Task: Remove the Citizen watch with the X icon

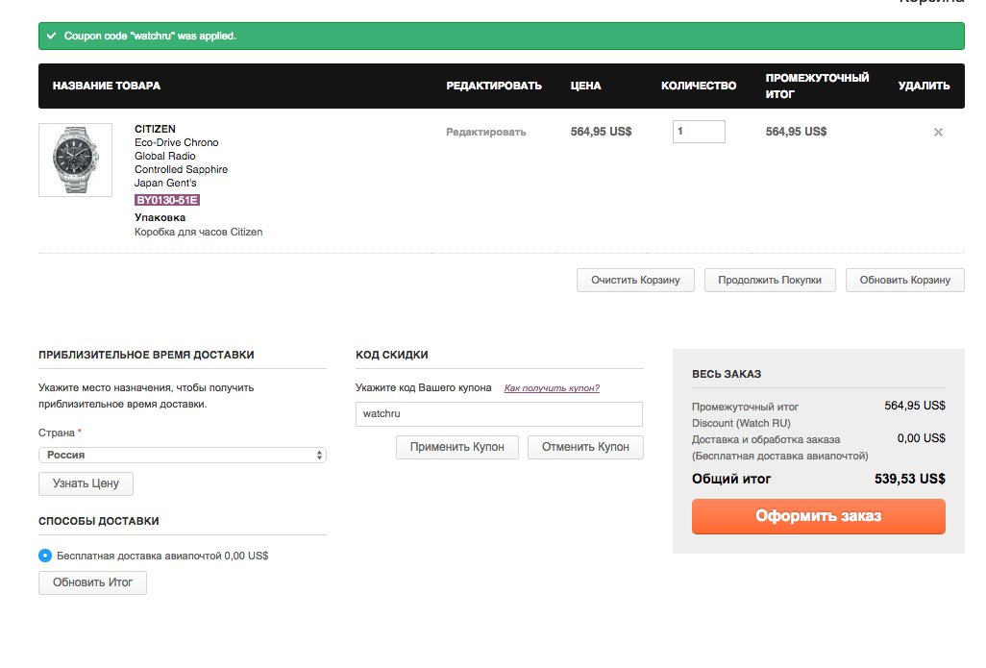Action: tap(938, 132)
